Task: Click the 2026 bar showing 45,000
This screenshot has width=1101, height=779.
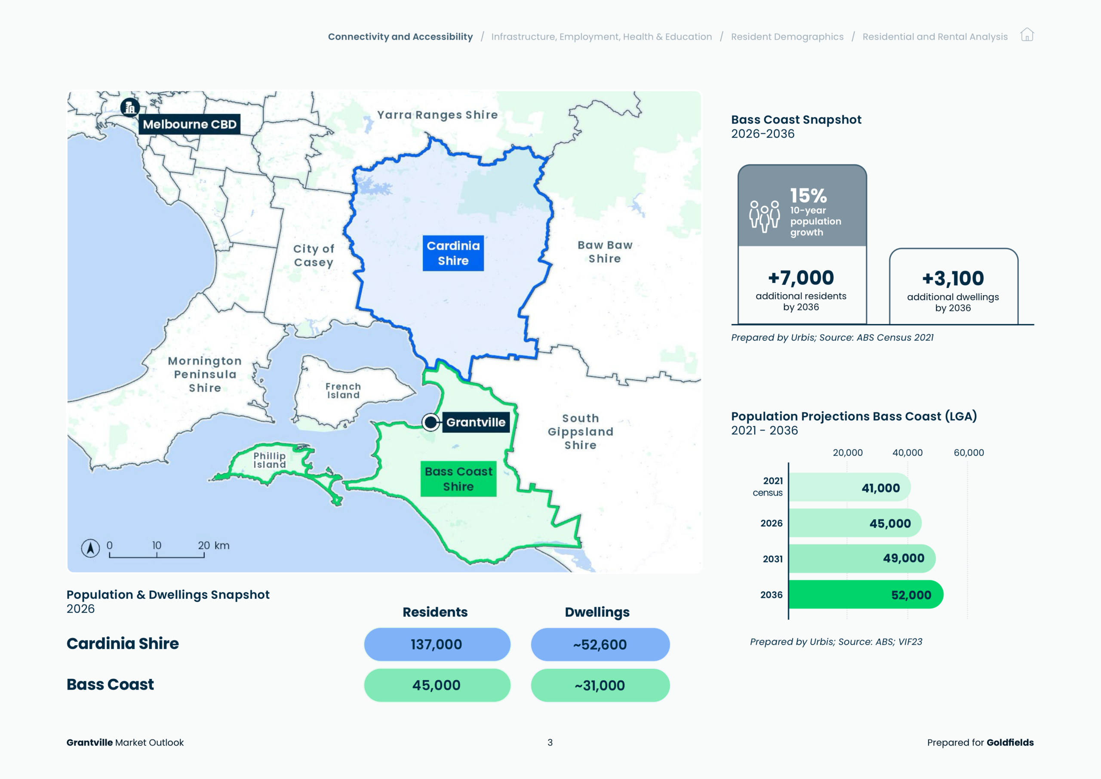Action: [x=855, y=523]
